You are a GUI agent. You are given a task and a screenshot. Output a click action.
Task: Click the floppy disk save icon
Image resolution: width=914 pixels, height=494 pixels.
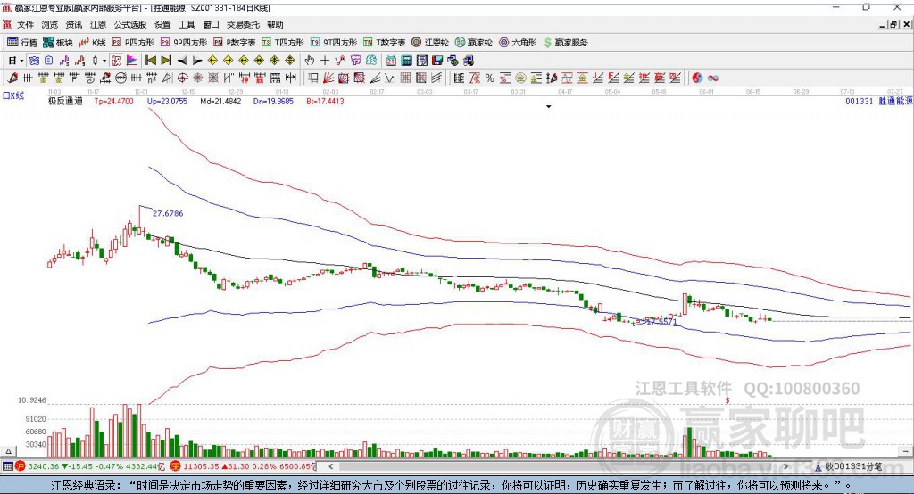pos(437,60)
